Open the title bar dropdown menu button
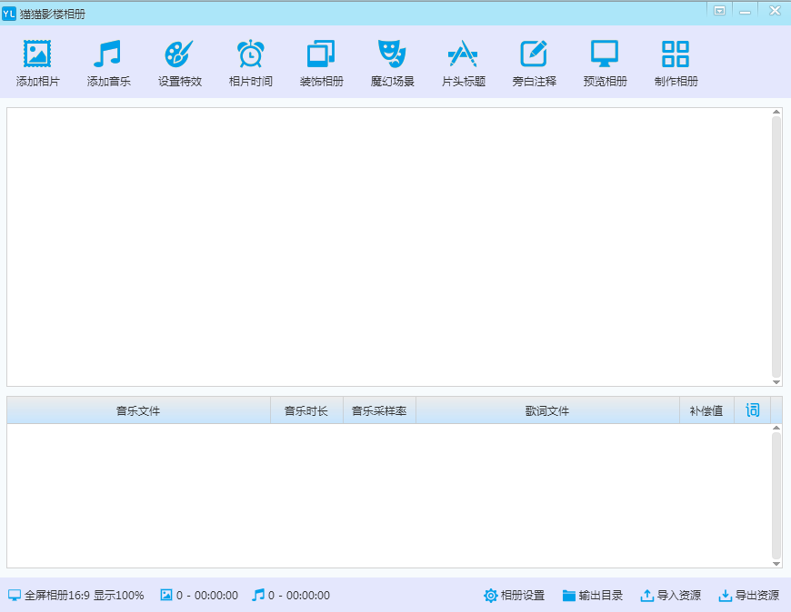791x612 pixels. coord(719,11)
